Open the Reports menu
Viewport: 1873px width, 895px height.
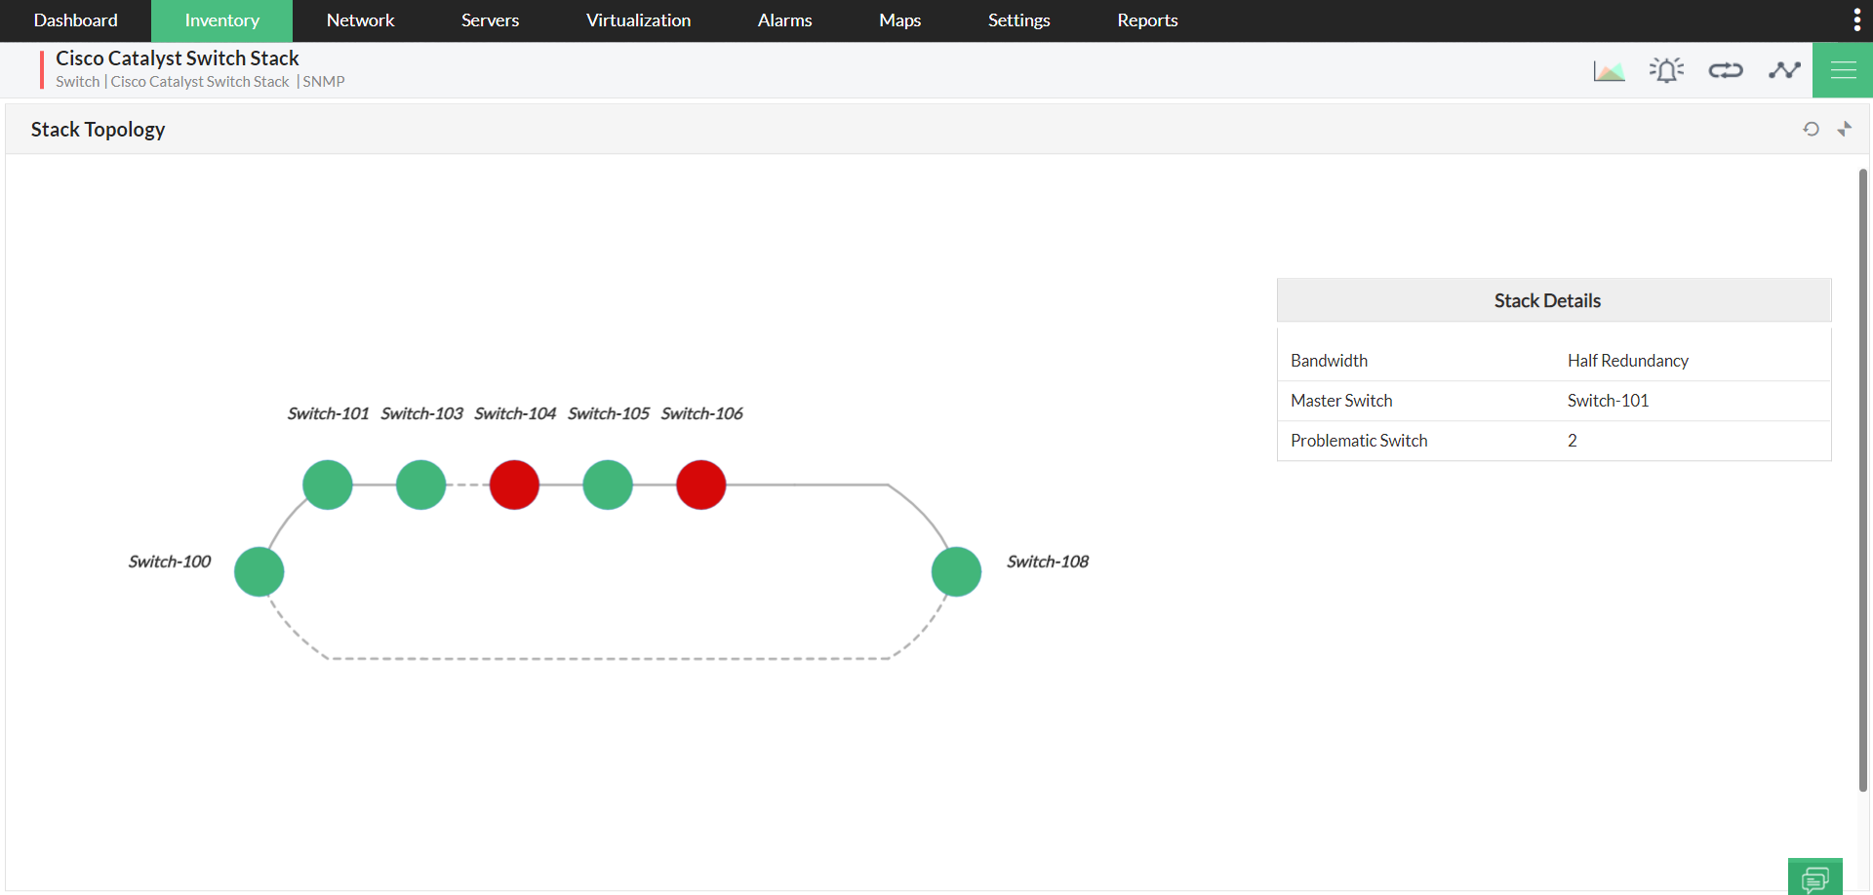[x=1147, y=20]
